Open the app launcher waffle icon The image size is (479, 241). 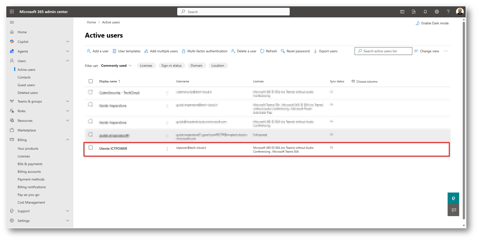point(12,12)
